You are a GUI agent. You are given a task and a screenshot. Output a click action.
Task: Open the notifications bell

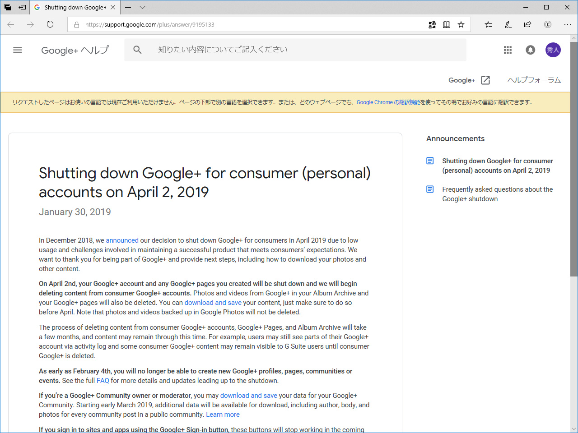[530, 50]
